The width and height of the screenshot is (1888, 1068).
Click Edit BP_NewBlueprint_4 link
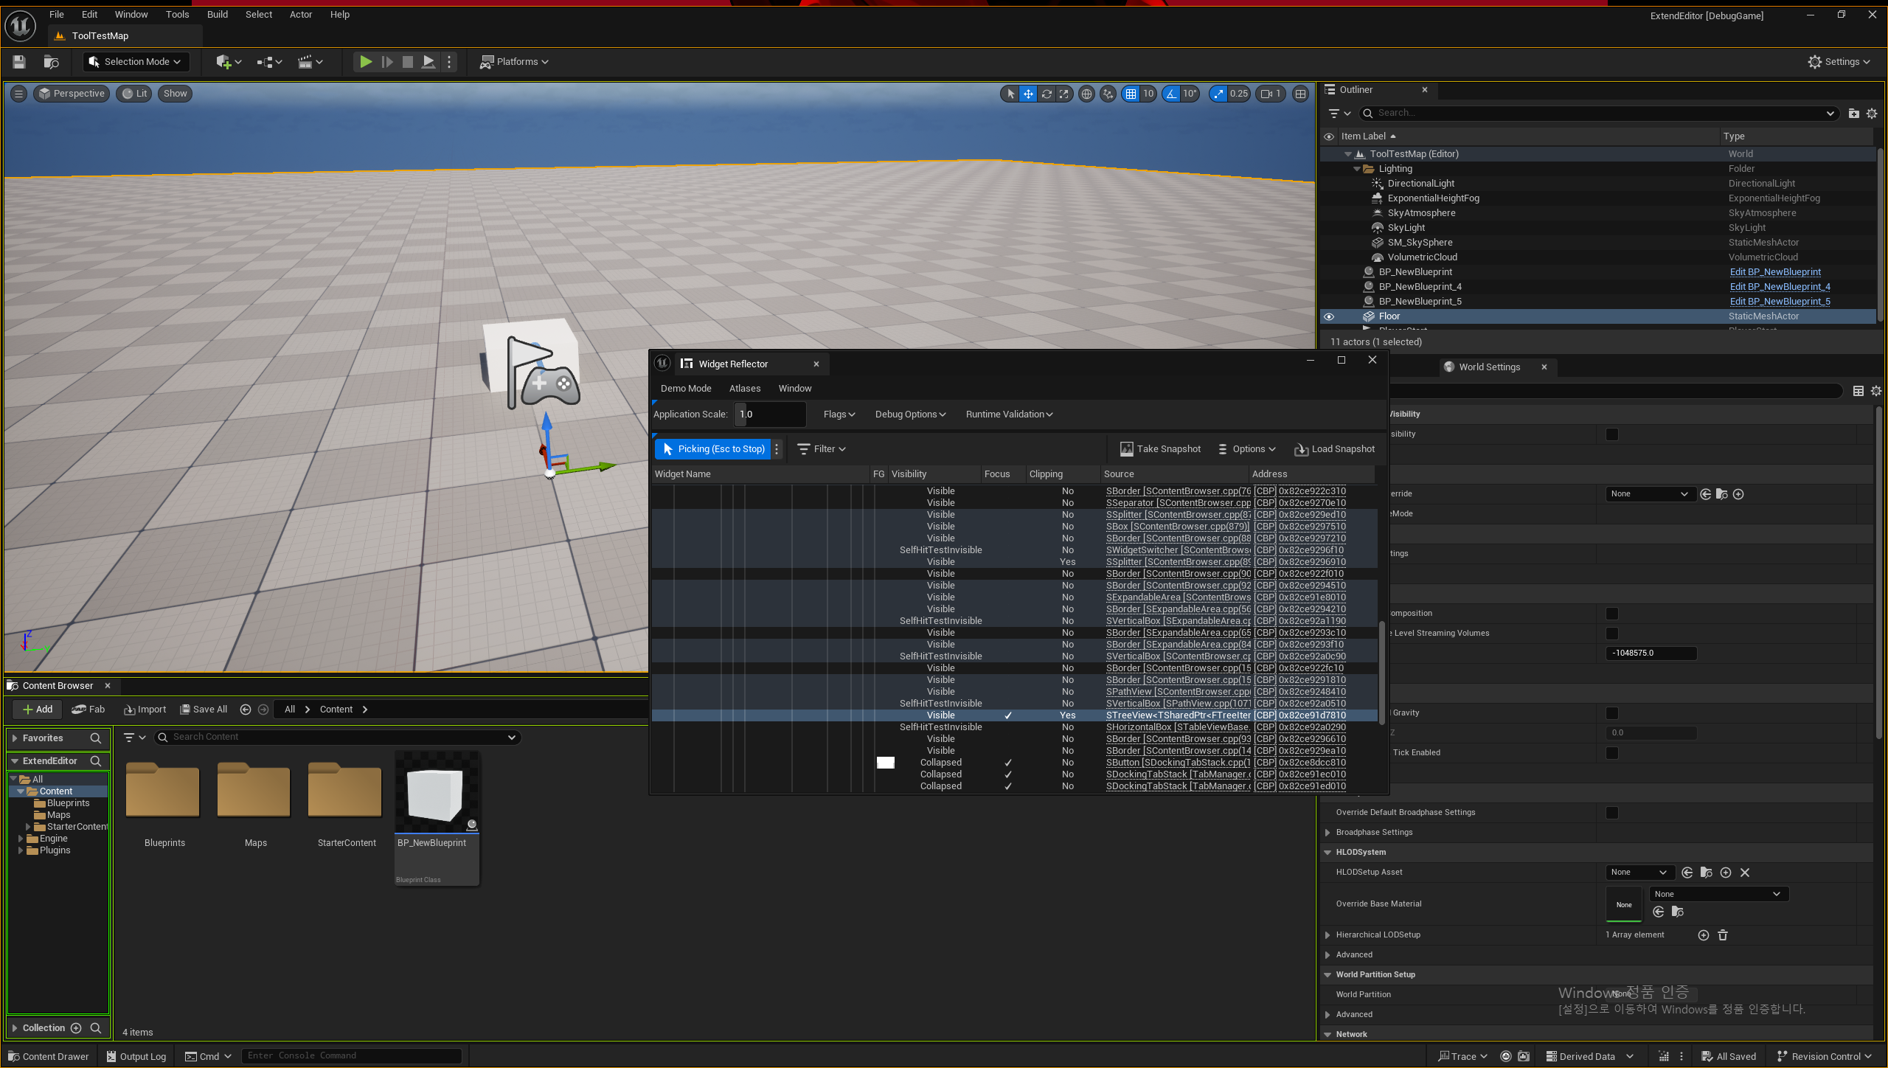pyautogui.click(x=1780, y=287)
